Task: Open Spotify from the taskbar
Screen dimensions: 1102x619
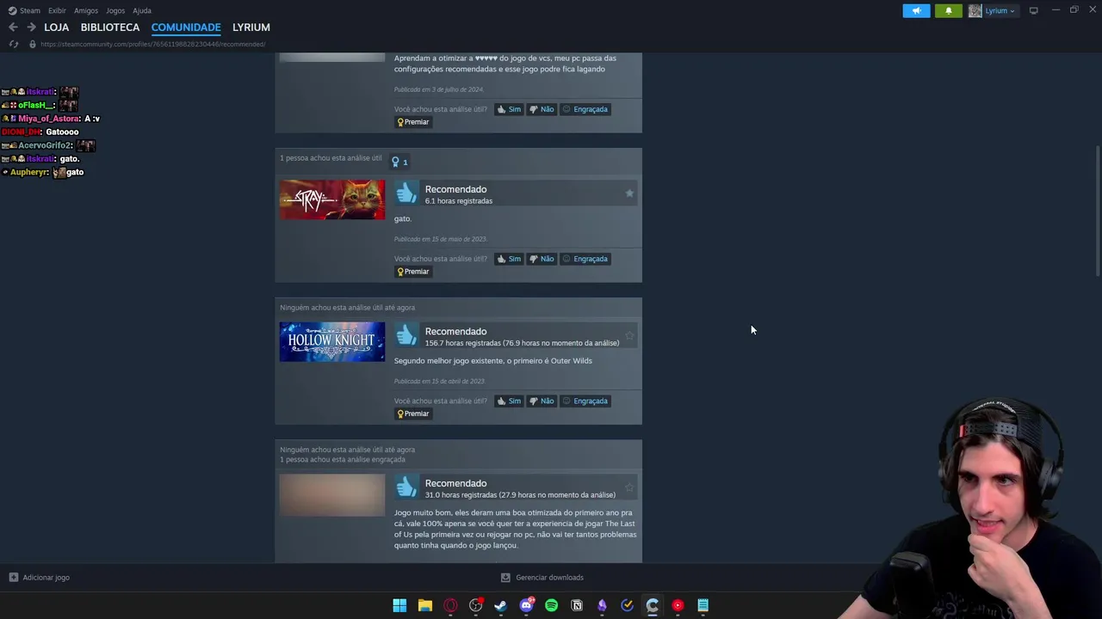Action: click(x=551, y=605)
